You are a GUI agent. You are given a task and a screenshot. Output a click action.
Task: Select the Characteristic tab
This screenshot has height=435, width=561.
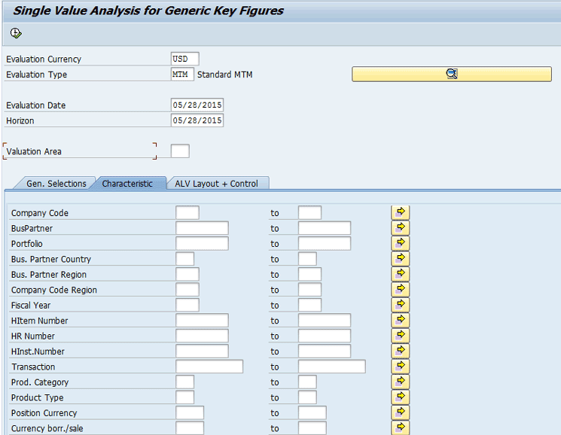(x=127, y=184)
